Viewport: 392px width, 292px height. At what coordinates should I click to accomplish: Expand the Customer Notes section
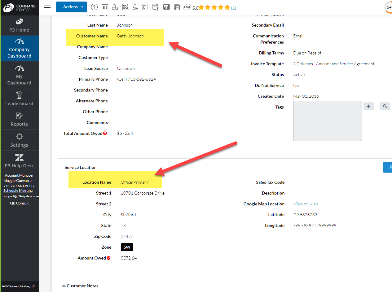coord(80,286)
